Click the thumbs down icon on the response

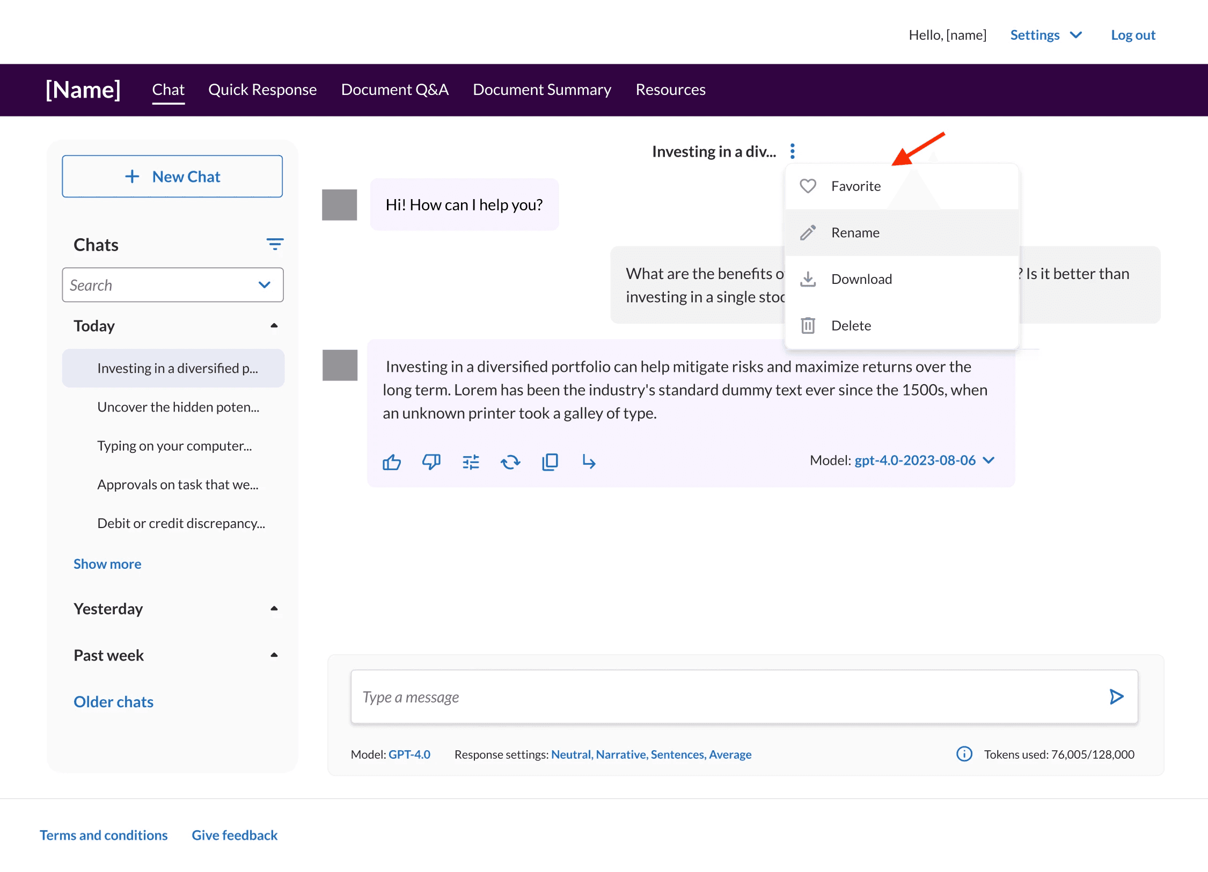431,461
